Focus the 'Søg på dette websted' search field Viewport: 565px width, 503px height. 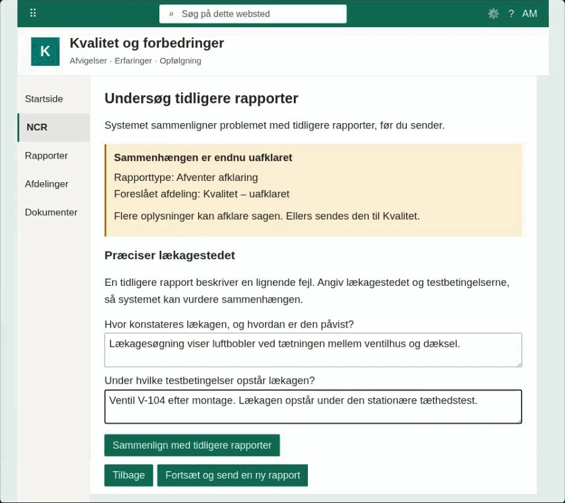coord(252,14)
